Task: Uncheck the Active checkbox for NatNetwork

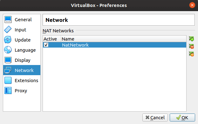Action: [46, 45]
